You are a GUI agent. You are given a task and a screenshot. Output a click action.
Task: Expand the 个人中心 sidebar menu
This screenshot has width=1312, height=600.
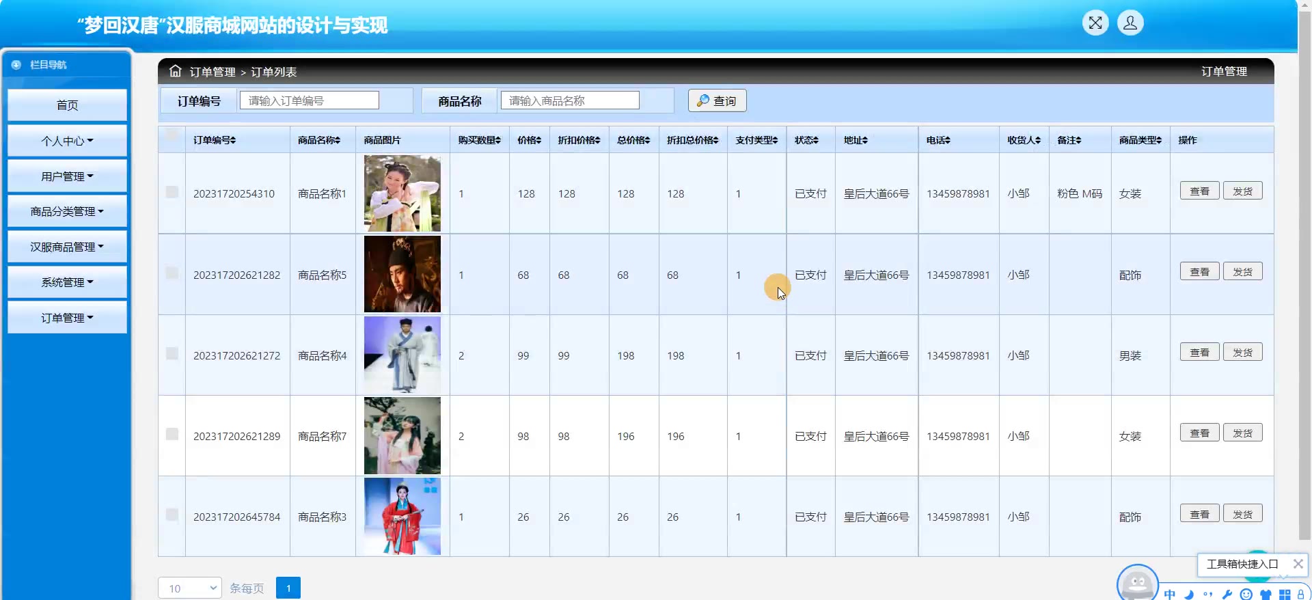pos(67,141)
